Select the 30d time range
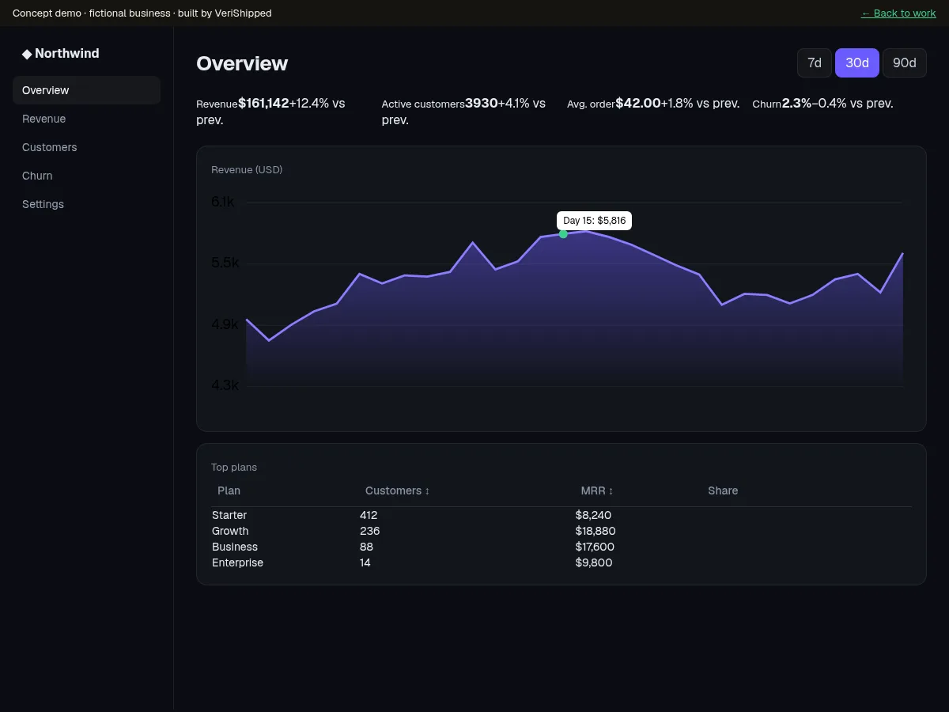949x712 pixels. (x=857, y=62)
